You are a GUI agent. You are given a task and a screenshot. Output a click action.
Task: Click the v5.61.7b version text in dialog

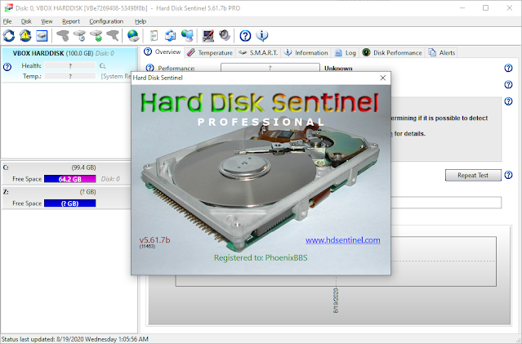coord(154,240)
